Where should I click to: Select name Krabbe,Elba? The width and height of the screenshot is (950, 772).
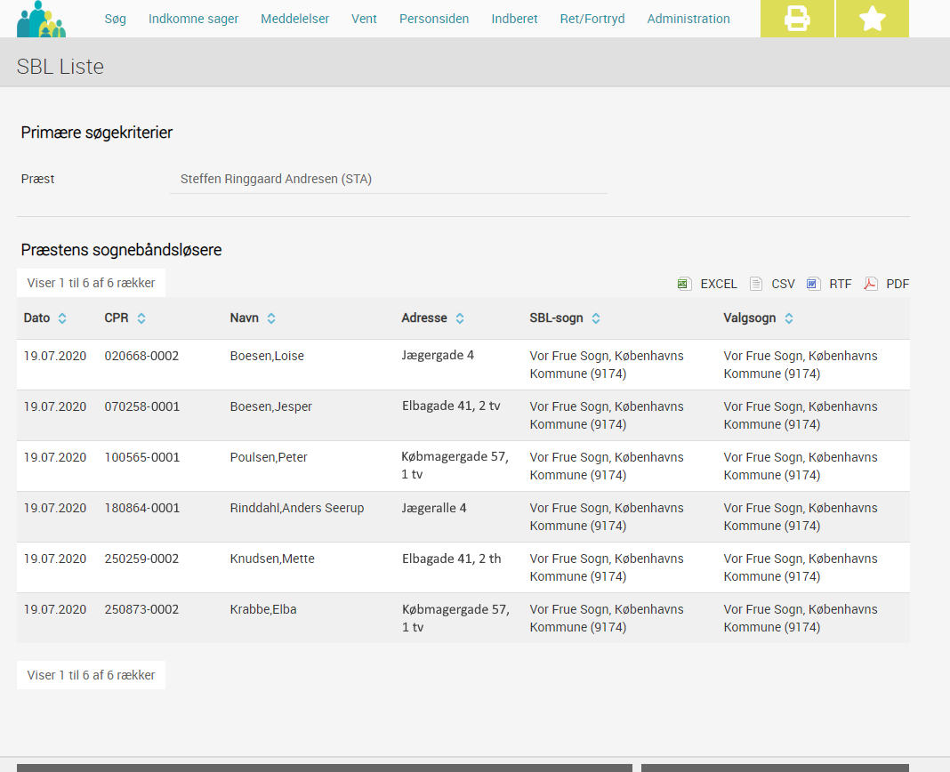point(263,609)
